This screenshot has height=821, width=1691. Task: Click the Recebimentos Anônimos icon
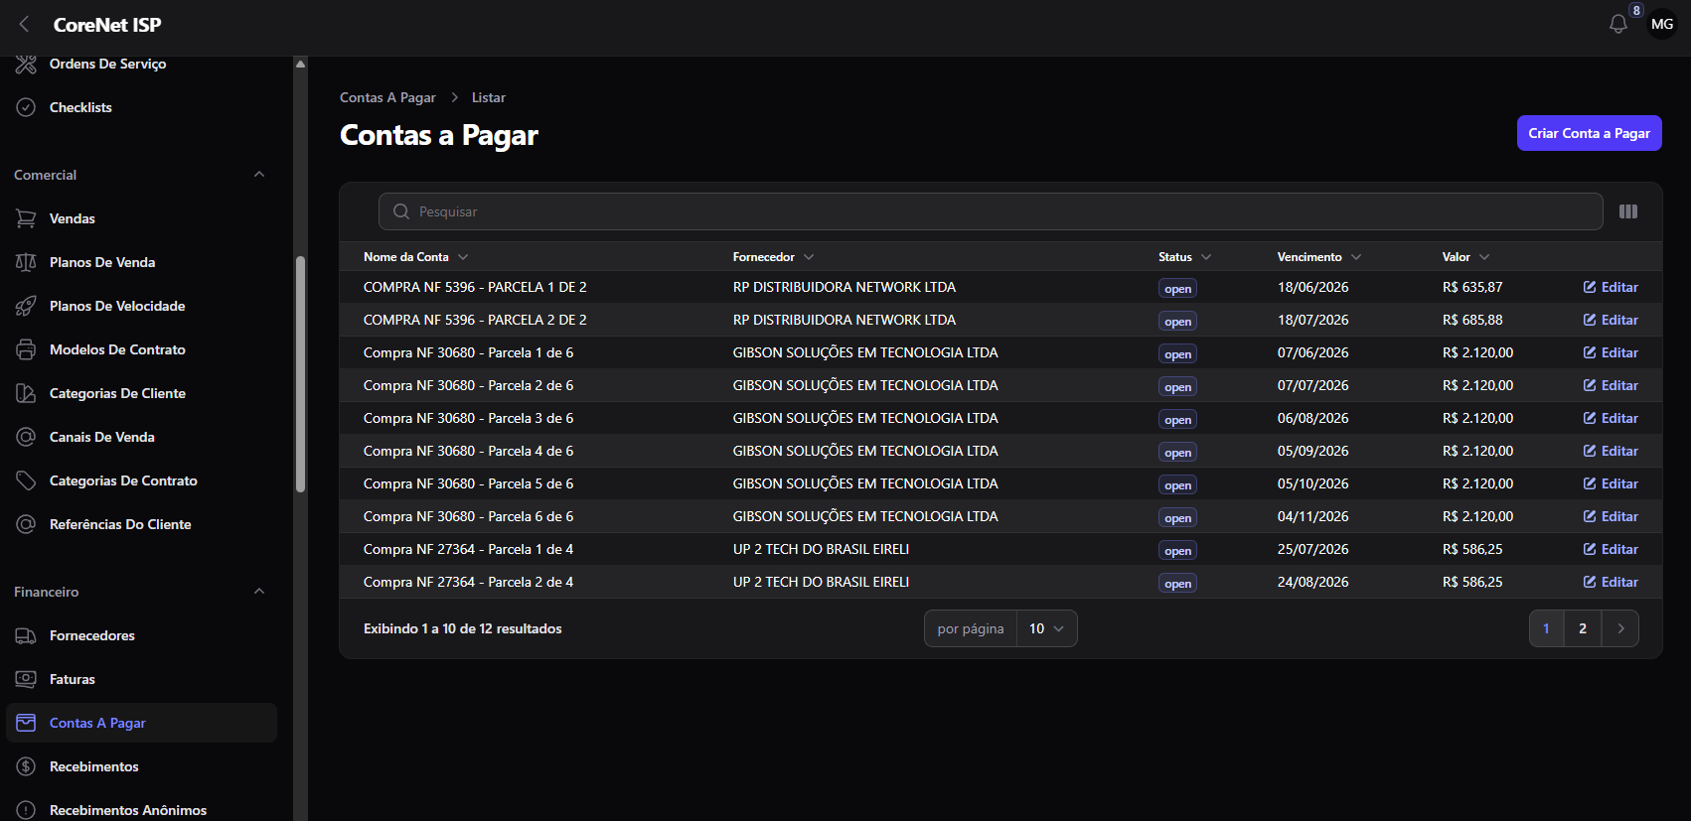[x=26, y=810]
